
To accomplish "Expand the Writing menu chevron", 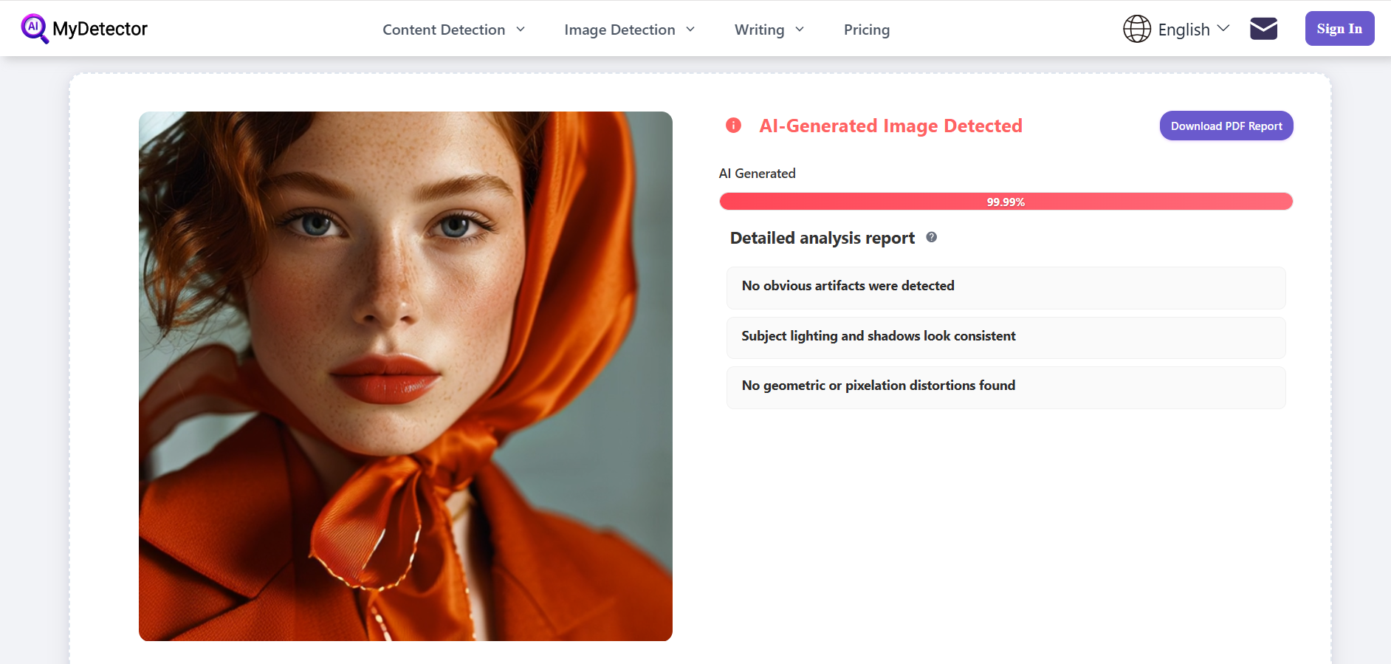I will (x=800, y=30).
